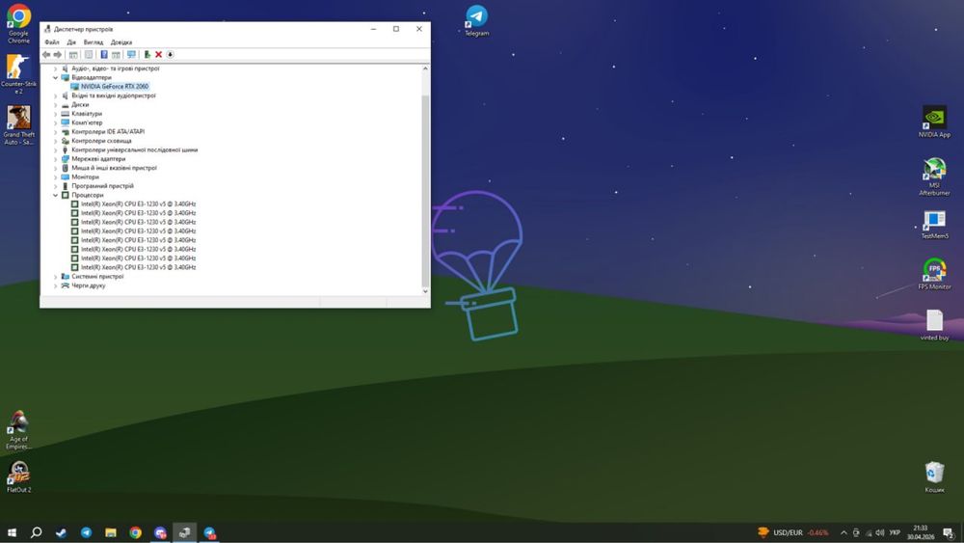Click the Device Manager vertical scrollbar thumb
Image resolution: width=964 pixels, height=543 pixels.
pyautogui.click(x=425, y=191)
